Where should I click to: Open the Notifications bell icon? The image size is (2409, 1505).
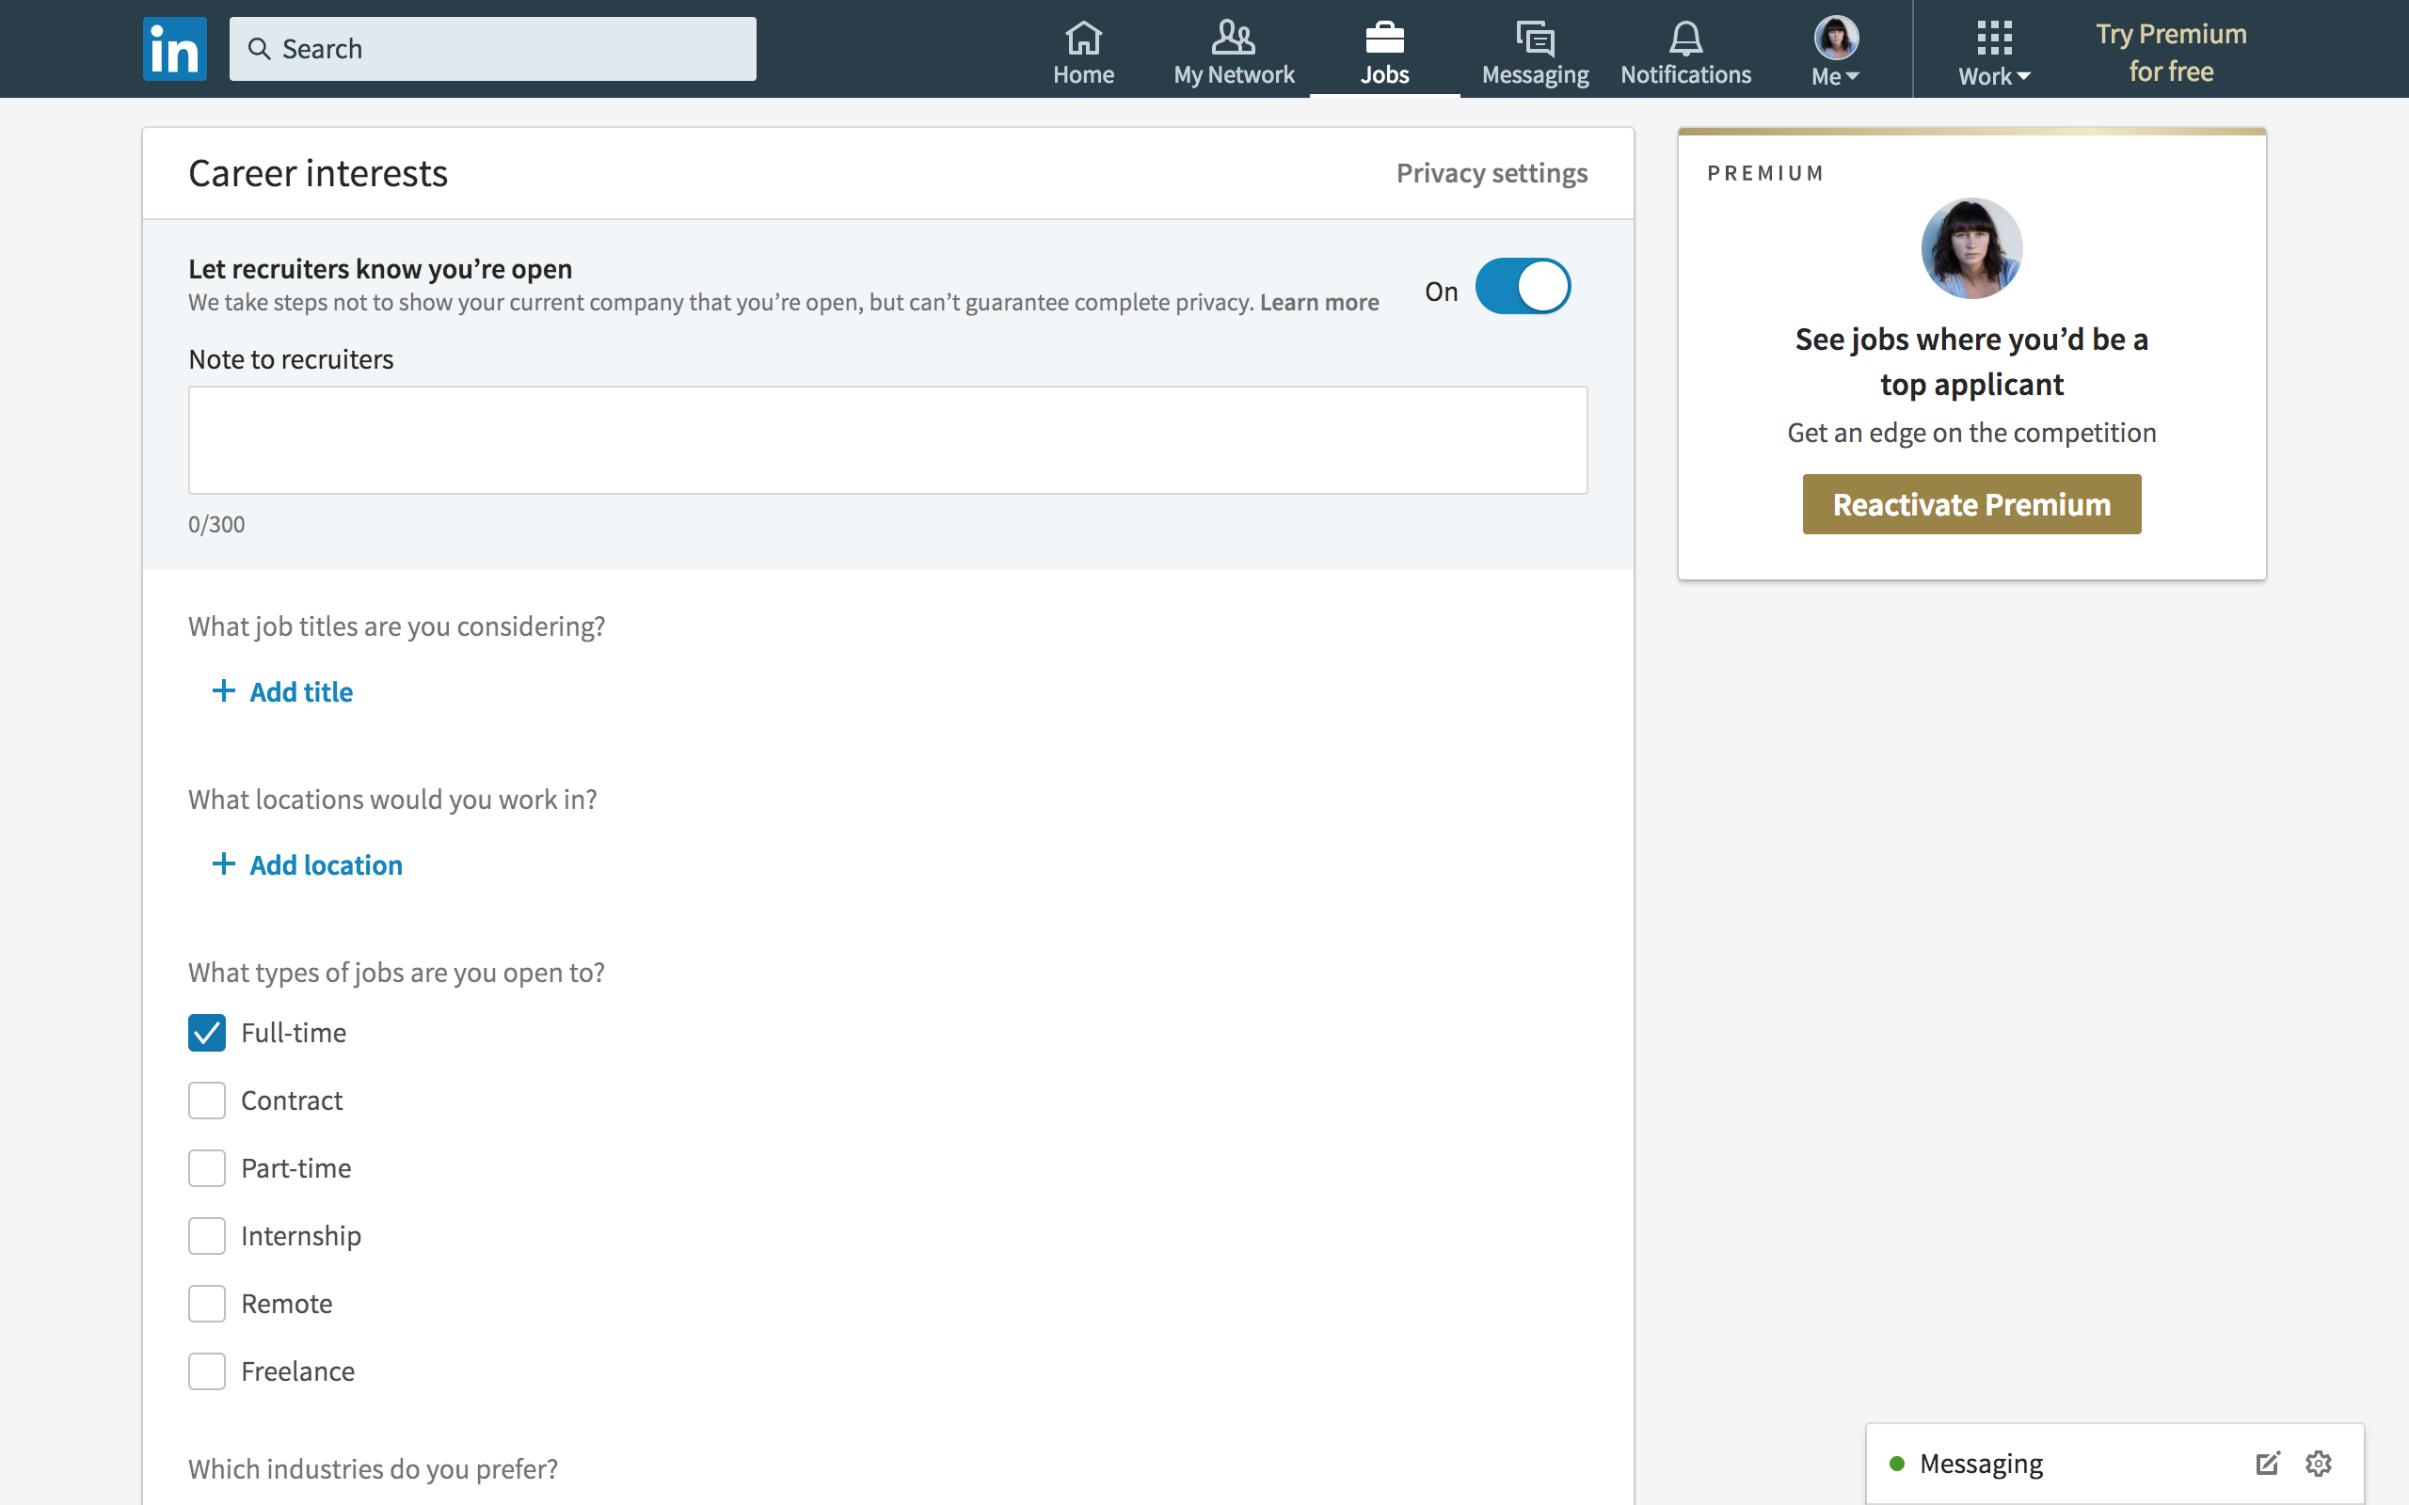coord(1685,39)
